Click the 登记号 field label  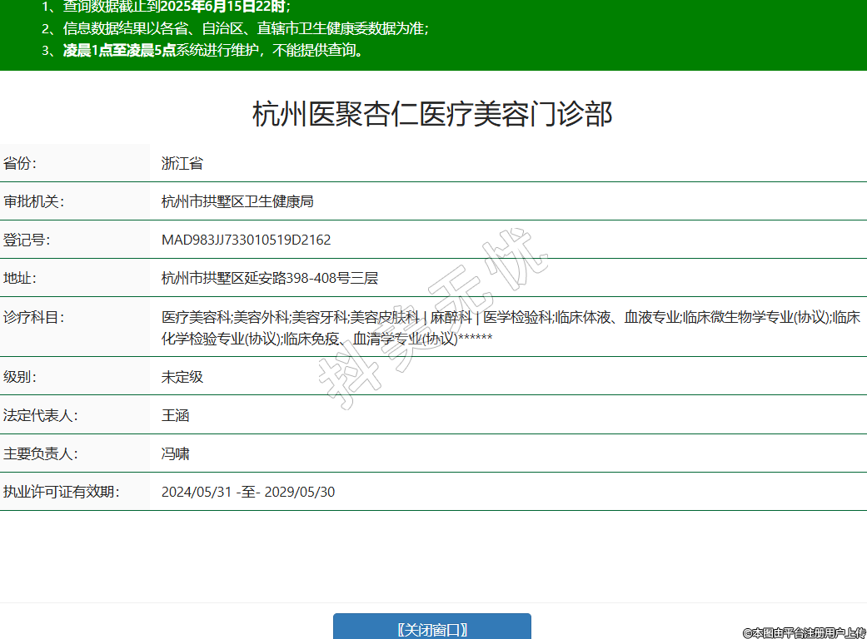27,240
